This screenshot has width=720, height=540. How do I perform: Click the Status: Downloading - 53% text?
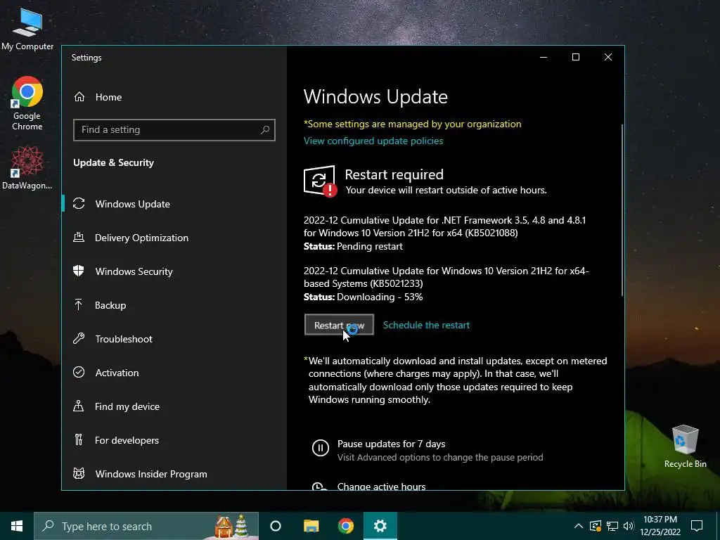tap(364, 297)
